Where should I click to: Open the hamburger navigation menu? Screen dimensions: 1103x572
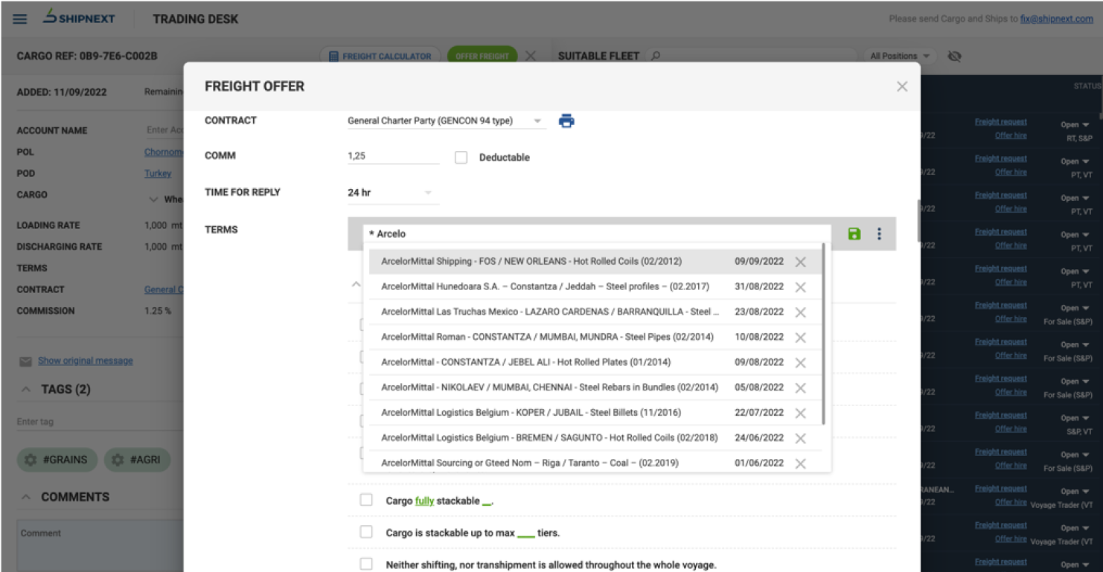(x=20, y=19)
